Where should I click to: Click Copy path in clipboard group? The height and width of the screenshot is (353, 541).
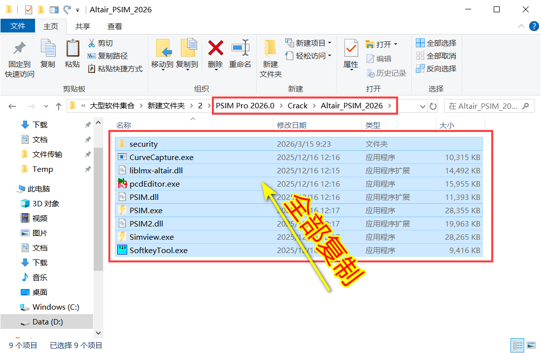[107, 56]
